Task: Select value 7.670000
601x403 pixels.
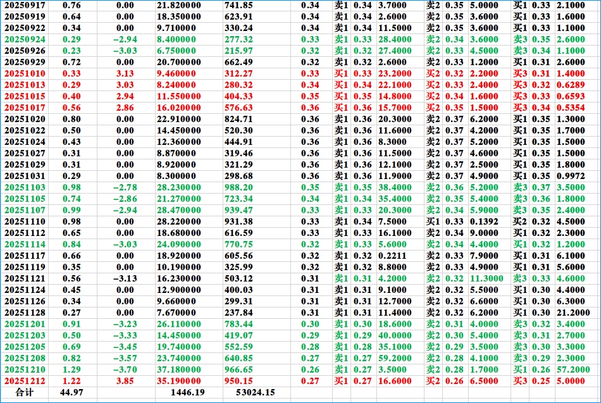Action: click(x=176, y=313)
